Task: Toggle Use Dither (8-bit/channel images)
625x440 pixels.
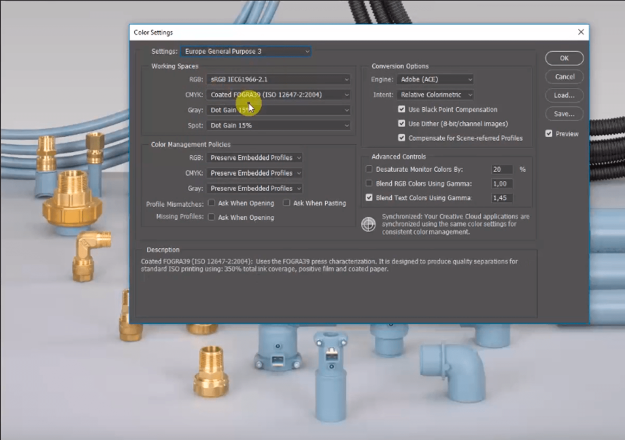Action: coord(402,123)
